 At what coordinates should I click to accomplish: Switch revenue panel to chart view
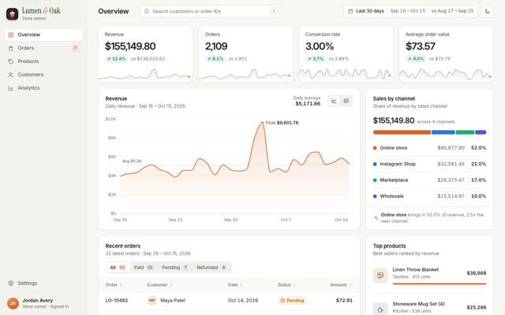point(335,101)
